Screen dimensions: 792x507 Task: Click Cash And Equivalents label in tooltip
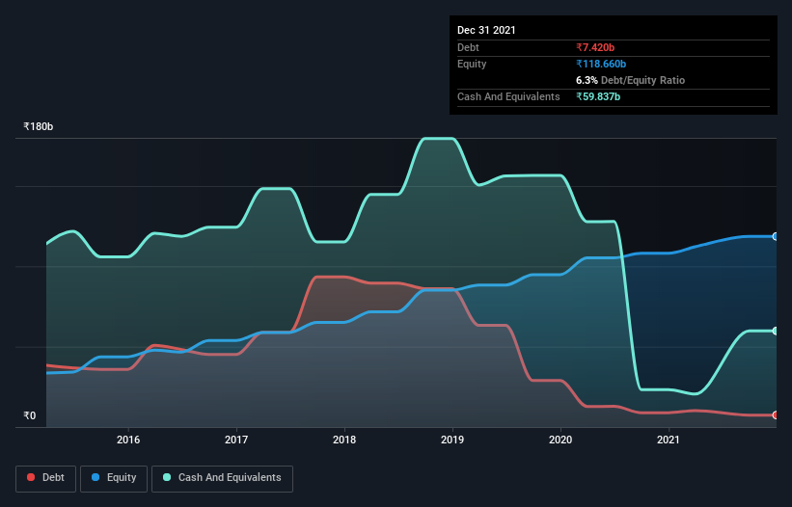coord(508,96)
